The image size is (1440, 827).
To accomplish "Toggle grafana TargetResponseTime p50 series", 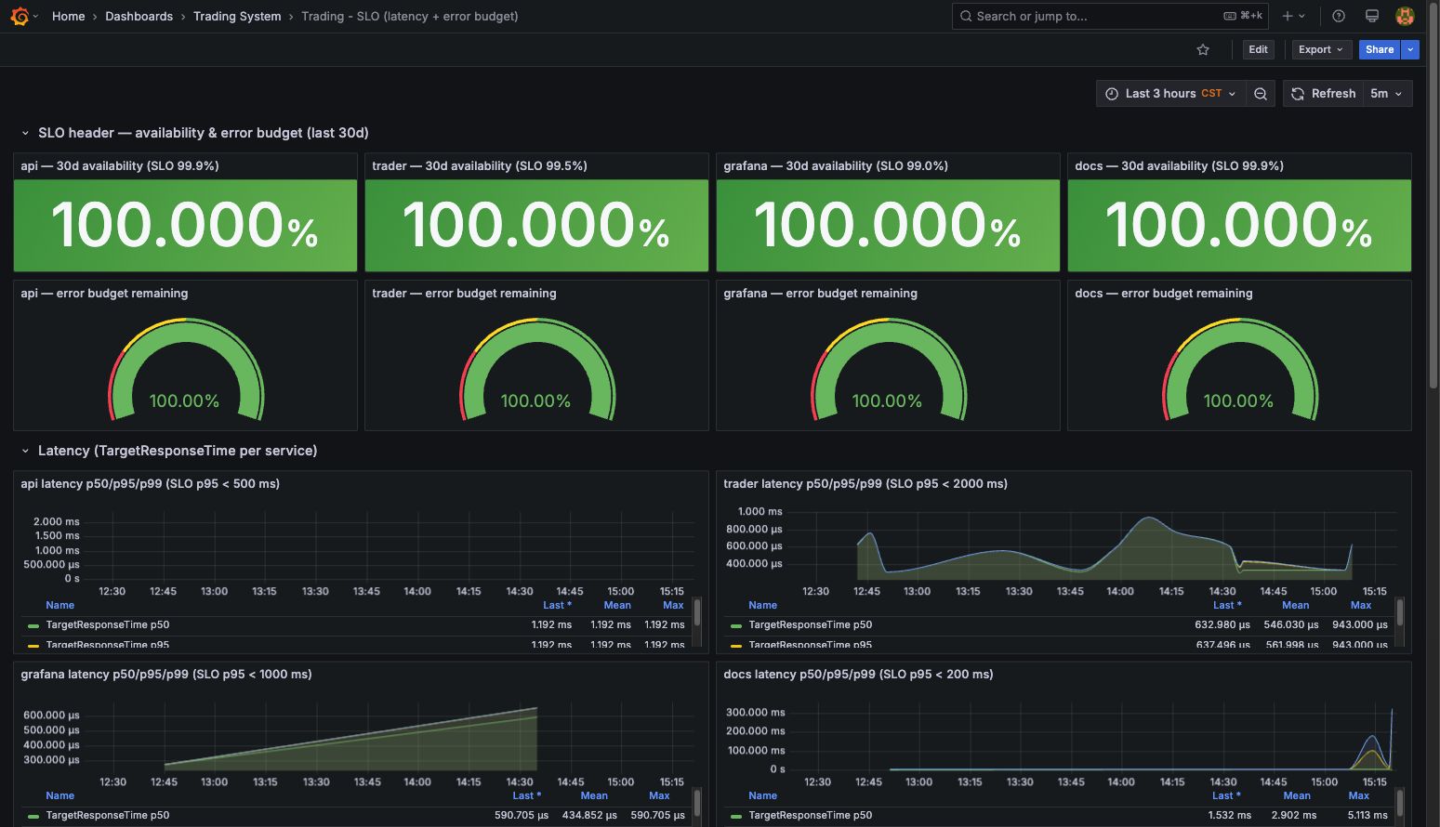I will click(x=108, y=815).
